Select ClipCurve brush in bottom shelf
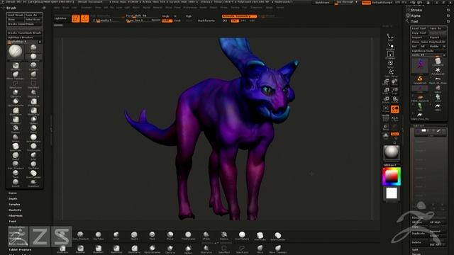454x255 pixels. pyautogui.click(x=170, y=249)
